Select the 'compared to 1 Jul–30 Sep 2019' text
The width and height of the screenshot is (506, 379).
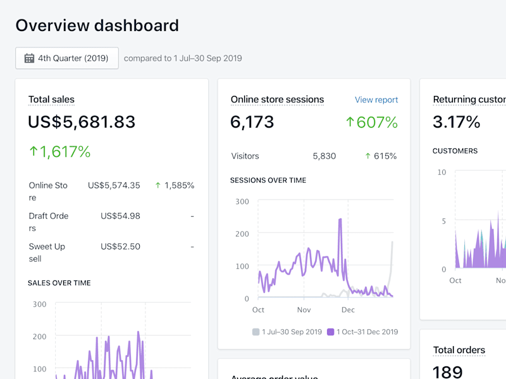183,58
